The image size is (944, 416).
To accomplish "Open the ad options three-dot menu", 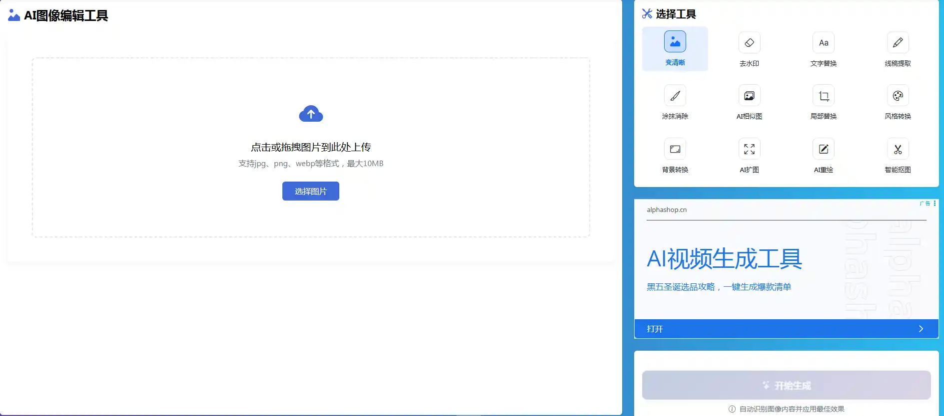I will tap(935, 204).
